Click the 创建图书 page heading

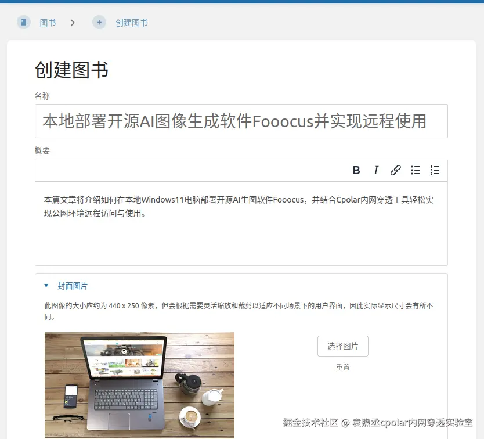pyautogui.click(x=71, y=70)
